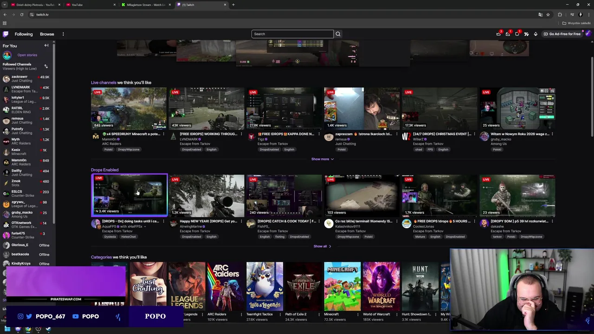Open WillerZ Christmas Event stream thumbnail
Image resolution: width=594 pixels, height=334 pixels.
[x=439, y=109]
